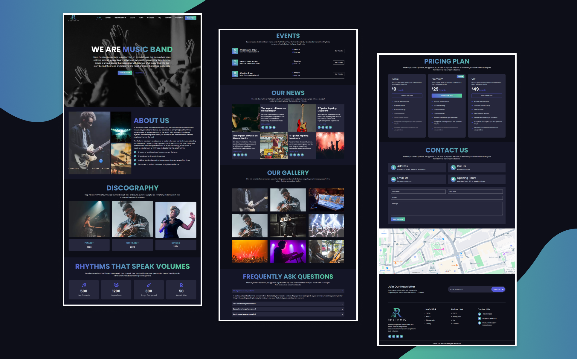Click the clock icon under Amster

[x=293, y=75]
